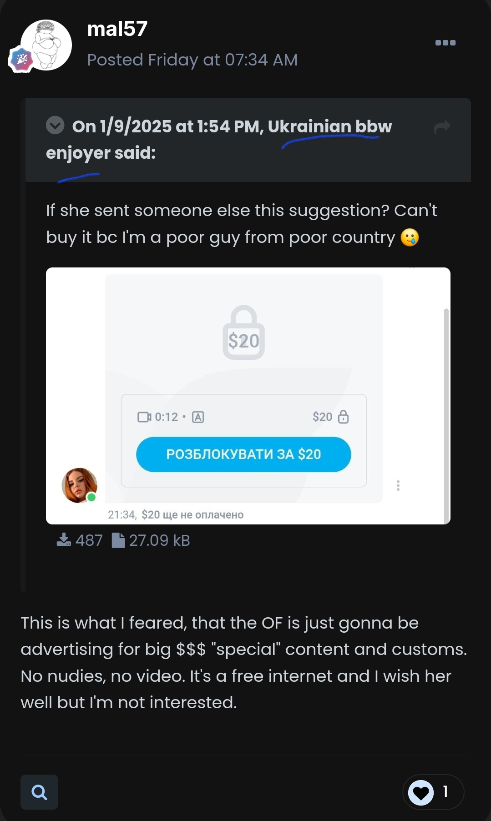Click the download count icon
The image size is (491, 821).
64,540
